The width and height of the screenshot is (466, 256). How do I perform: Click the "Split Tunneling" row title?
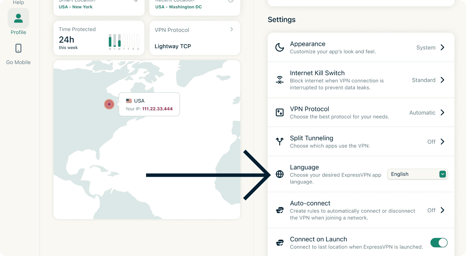pyautogui.click(x=312, y=138)
